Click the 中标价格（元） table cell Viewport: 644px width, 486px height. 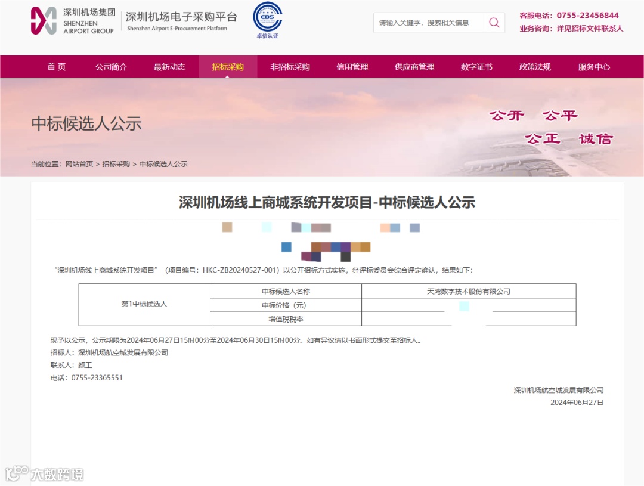[286, 305]
